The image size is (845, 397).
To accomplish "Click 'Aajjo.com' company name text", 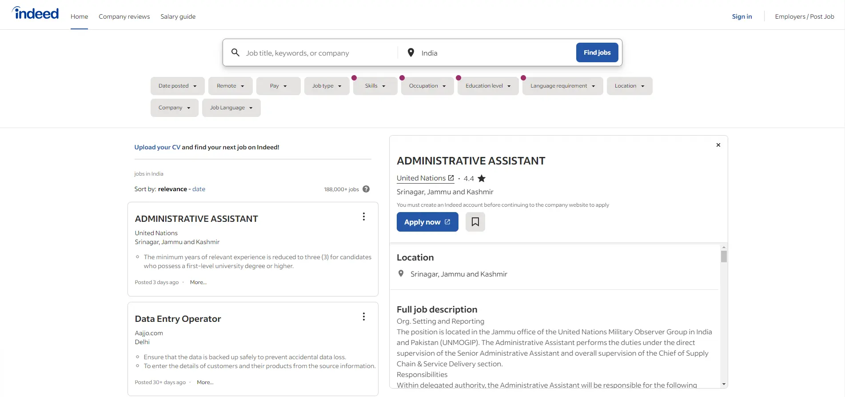I will [x=149, y=333].
